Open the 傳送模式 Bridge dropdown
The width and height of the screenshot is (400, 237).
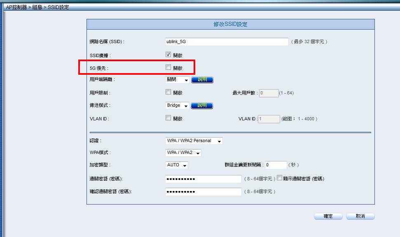click(x=177, y=106)
